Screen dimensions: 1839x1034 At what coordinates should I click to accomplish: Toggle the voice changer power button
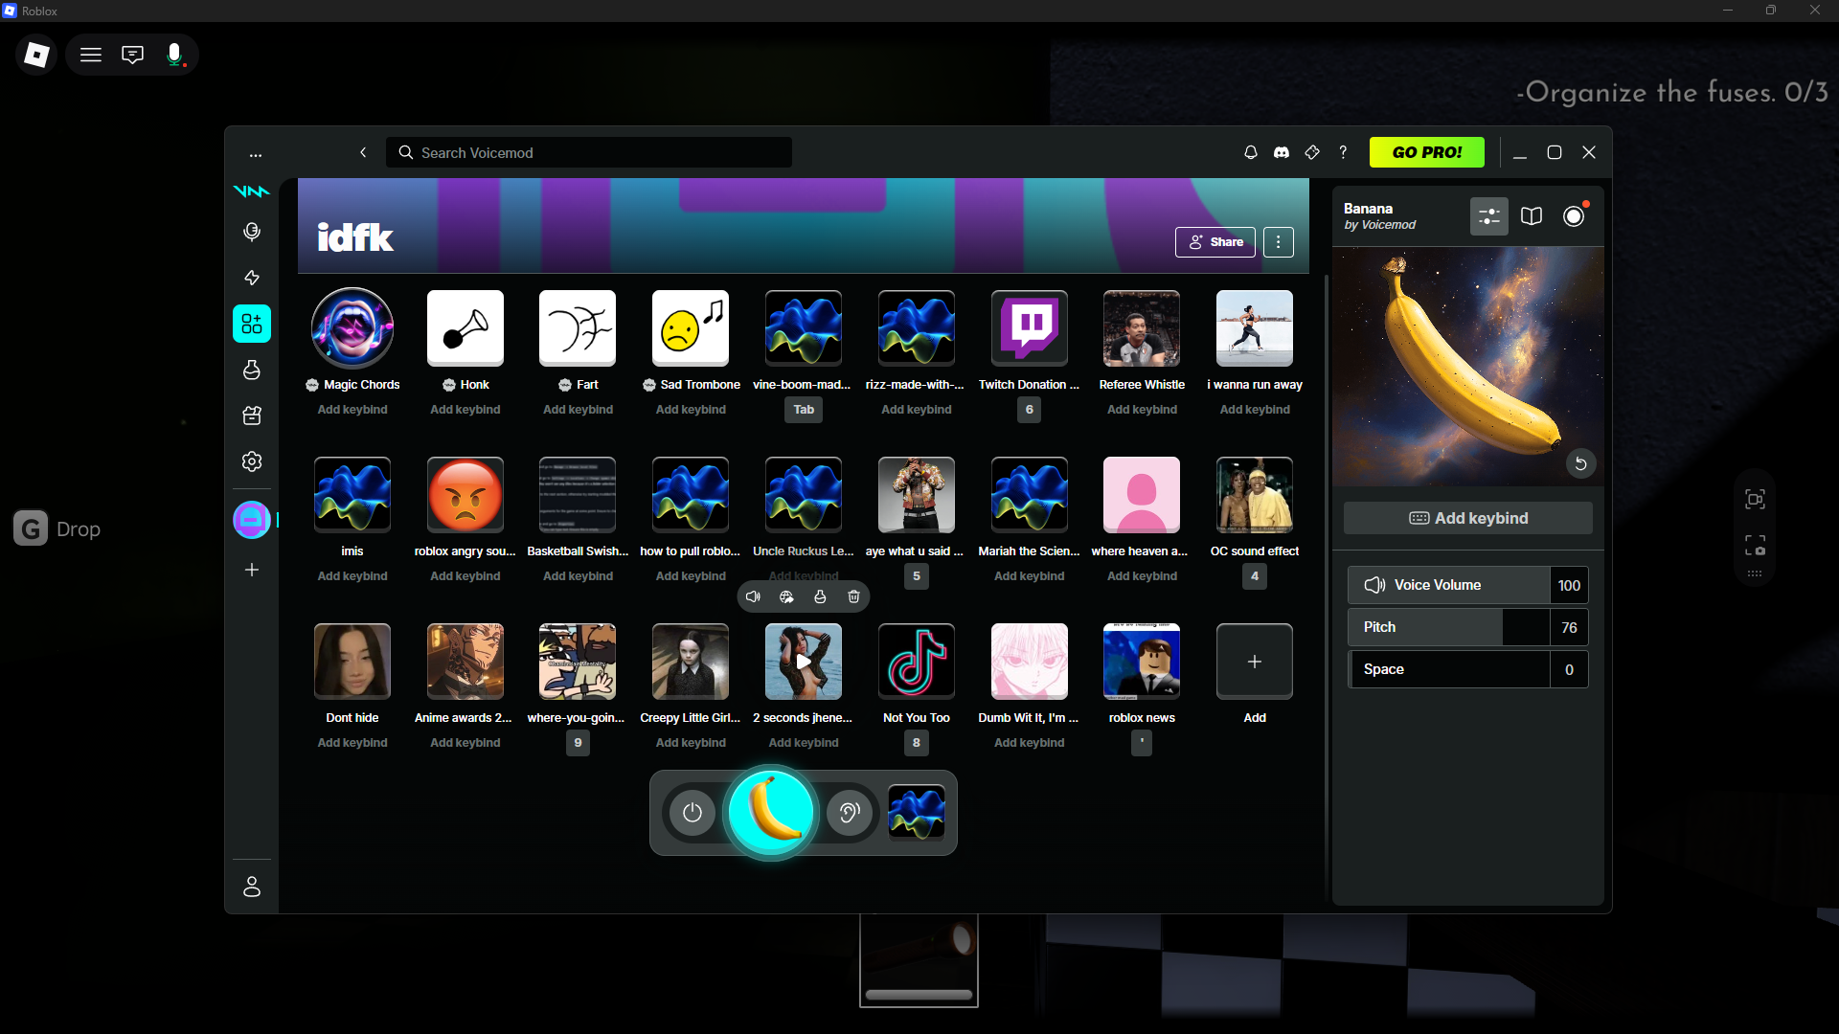pyautogui.click(x=692, y=813)
